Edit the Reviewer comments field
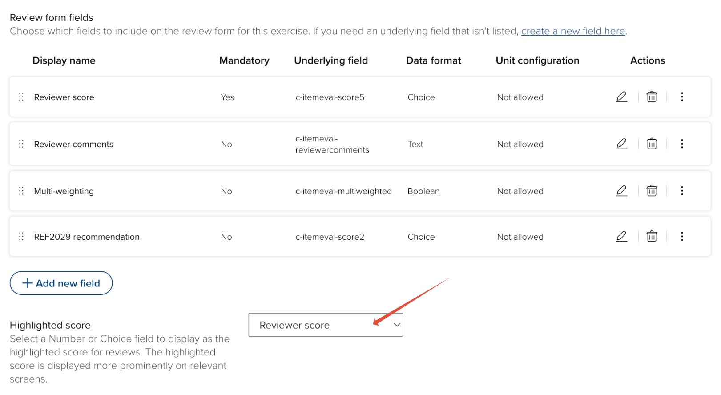The image size is (721, 395). pos(621,144)
